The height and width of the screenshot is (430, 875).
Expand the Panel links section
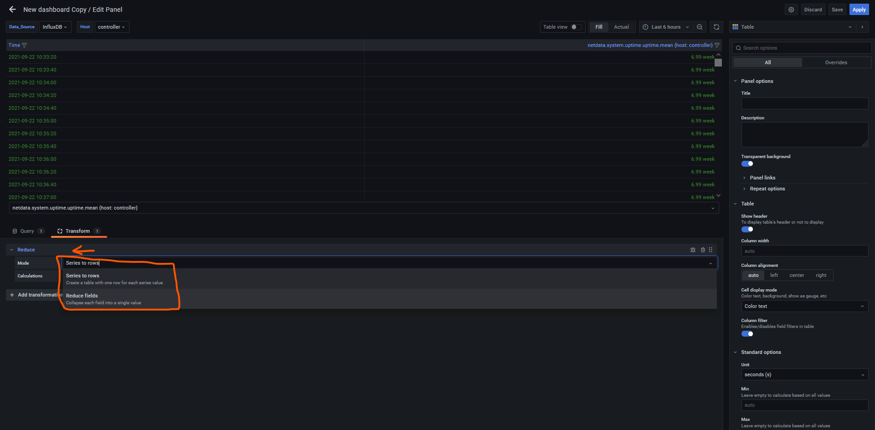coord(762,178)
